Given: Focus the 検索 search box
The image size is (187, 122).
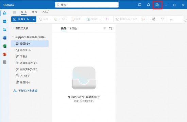Looking at the screenshot, I should pyautogui.click(x=87, y=5).
